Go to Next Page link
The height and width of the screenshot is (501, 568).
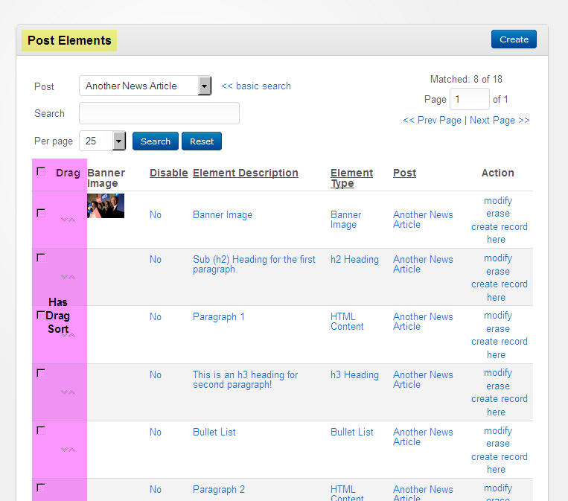(x=499, y=121)
